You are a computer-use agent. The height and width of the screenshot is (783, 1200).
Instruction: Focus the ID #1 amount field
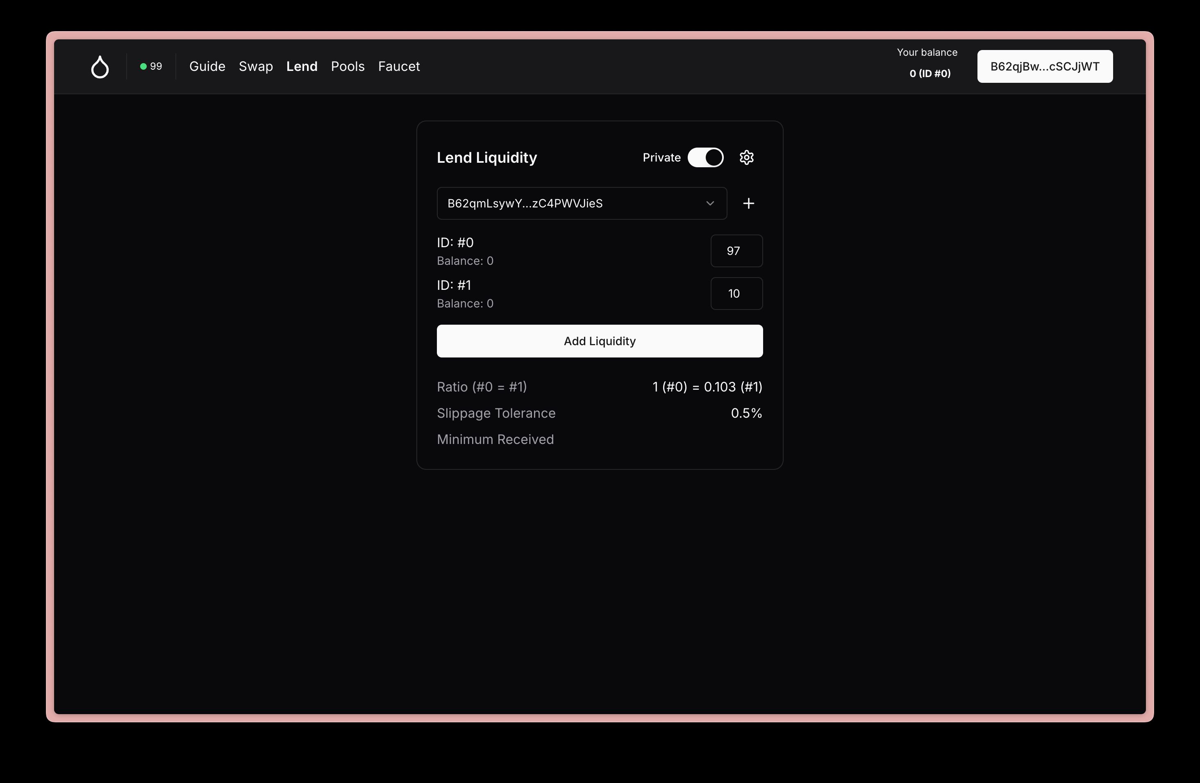(x=736, y=294)
